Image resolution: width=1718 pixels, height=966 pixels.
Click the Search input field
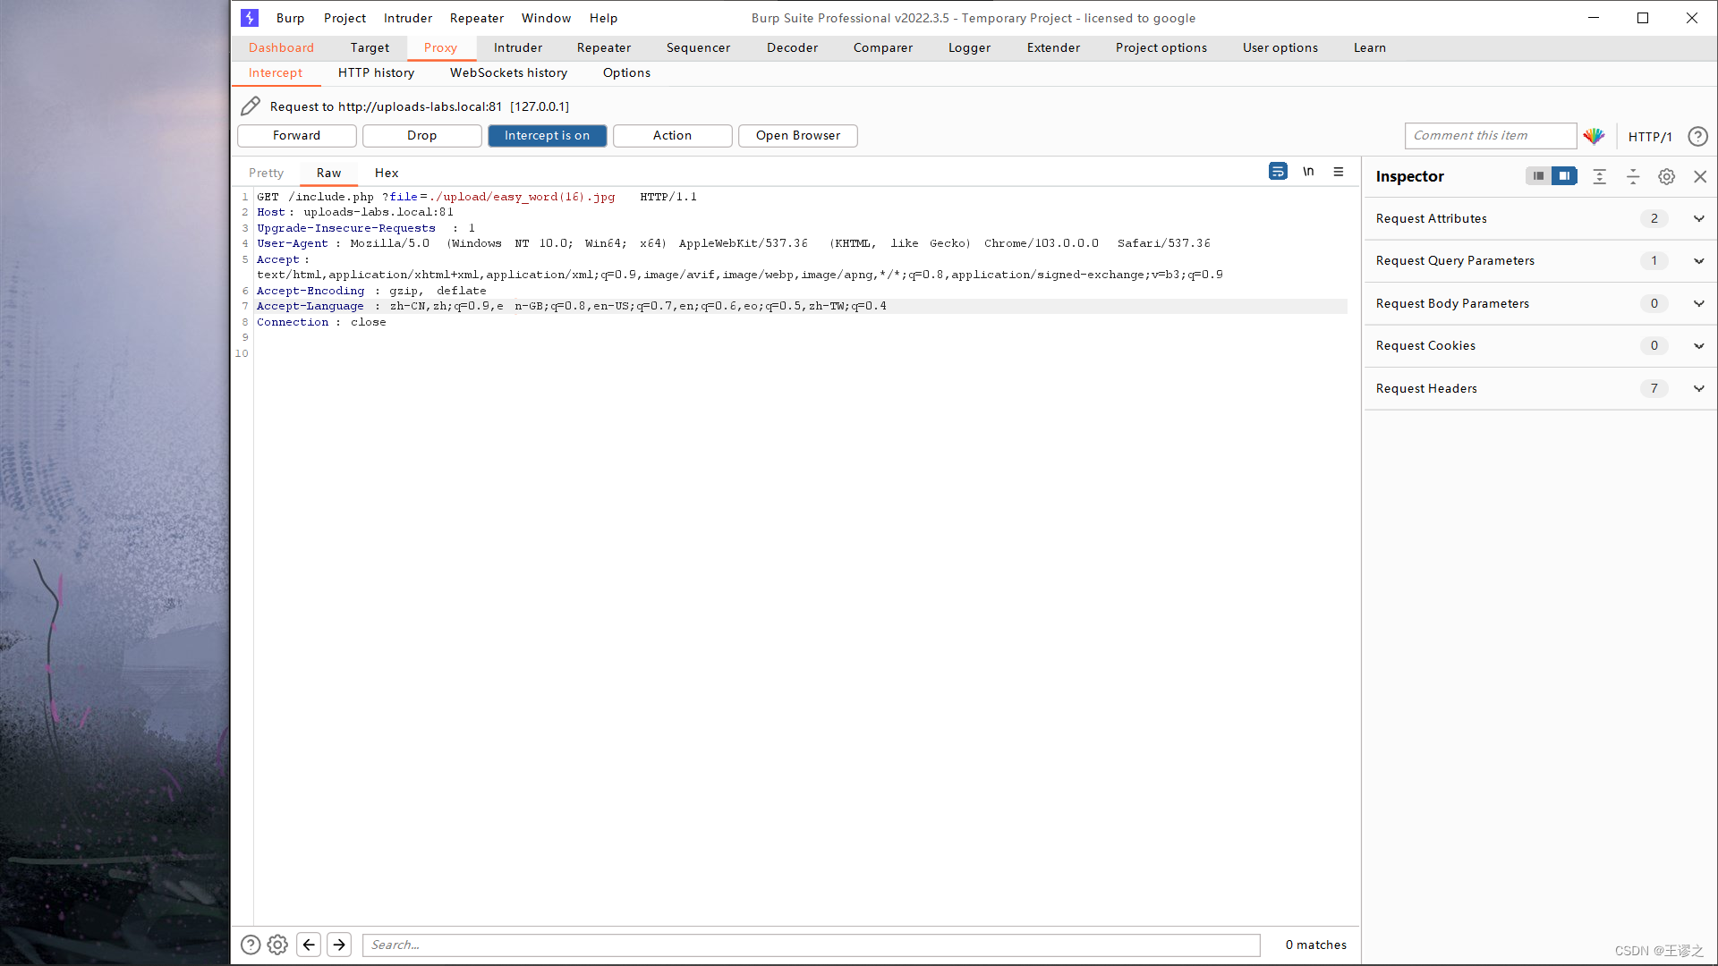(x=811, y=945)
